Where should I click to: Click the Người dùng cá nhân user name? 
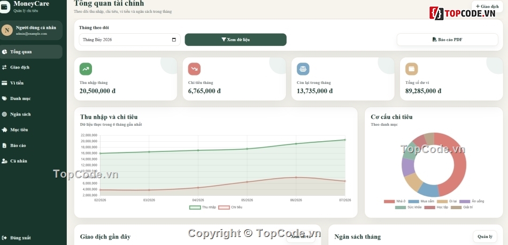click(x=36, y=28)
